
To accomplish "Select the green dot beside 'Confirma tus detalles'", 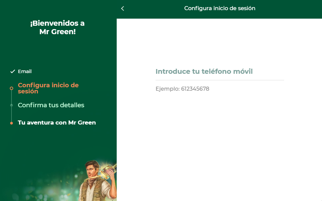I will pos(11,105).
